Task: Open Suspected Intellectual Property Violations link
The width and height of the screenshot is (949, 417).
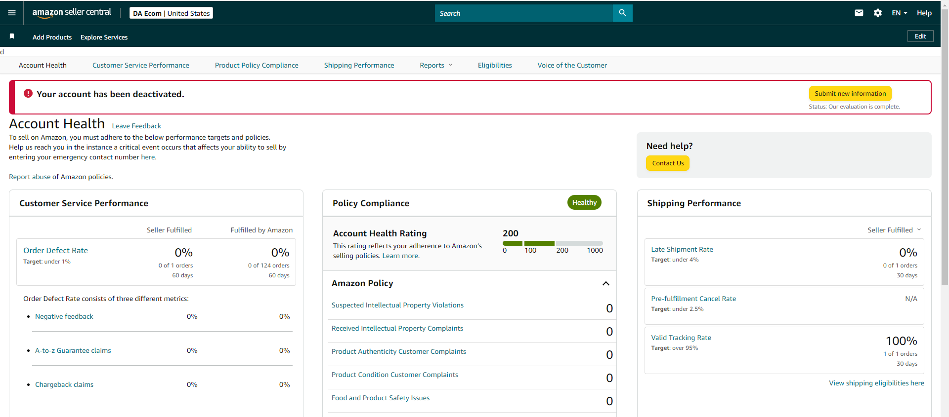Action: 397,305
